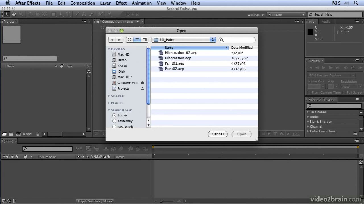Screen dimensions: 364x204
Task: Select the Horizontal Type tool
Action: (68, 14)
